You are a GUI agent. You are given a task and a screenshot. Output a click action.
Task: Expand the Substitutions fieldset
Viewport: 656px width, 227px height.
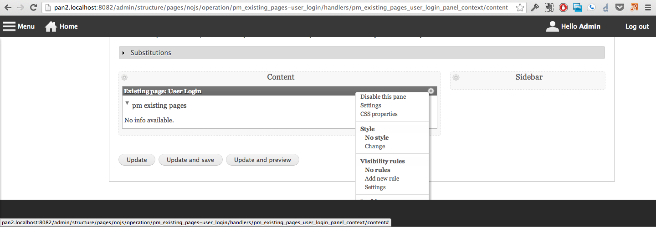click(x=362, y=53)
